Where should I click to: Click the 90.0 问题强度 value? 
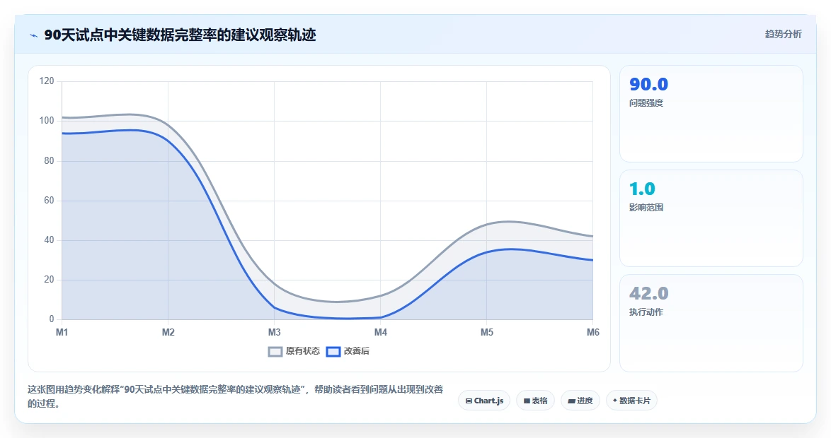tap(648, 84)
